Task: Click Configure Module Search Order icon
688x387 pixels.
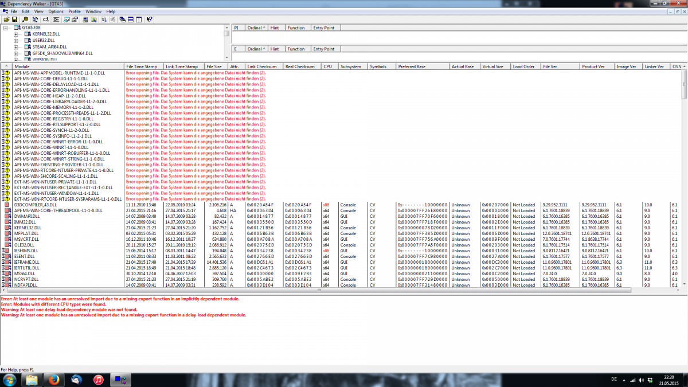Action: point(93,19)
